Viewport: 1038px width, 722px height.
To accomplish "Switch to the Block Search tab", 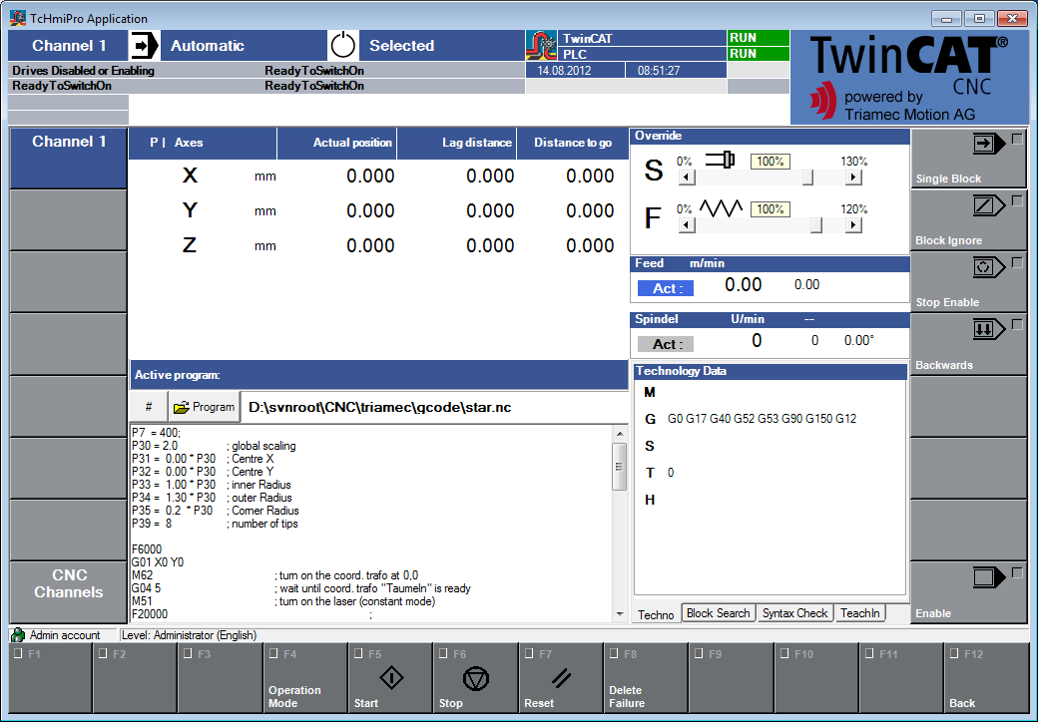I will (718, 612).
